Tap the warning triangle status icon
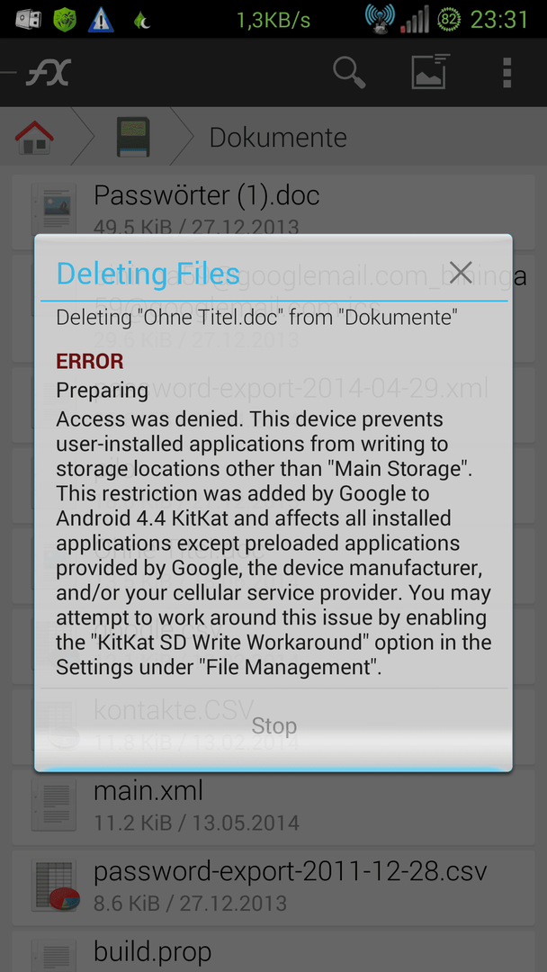The image size is (547, 972). click(101, 20)
